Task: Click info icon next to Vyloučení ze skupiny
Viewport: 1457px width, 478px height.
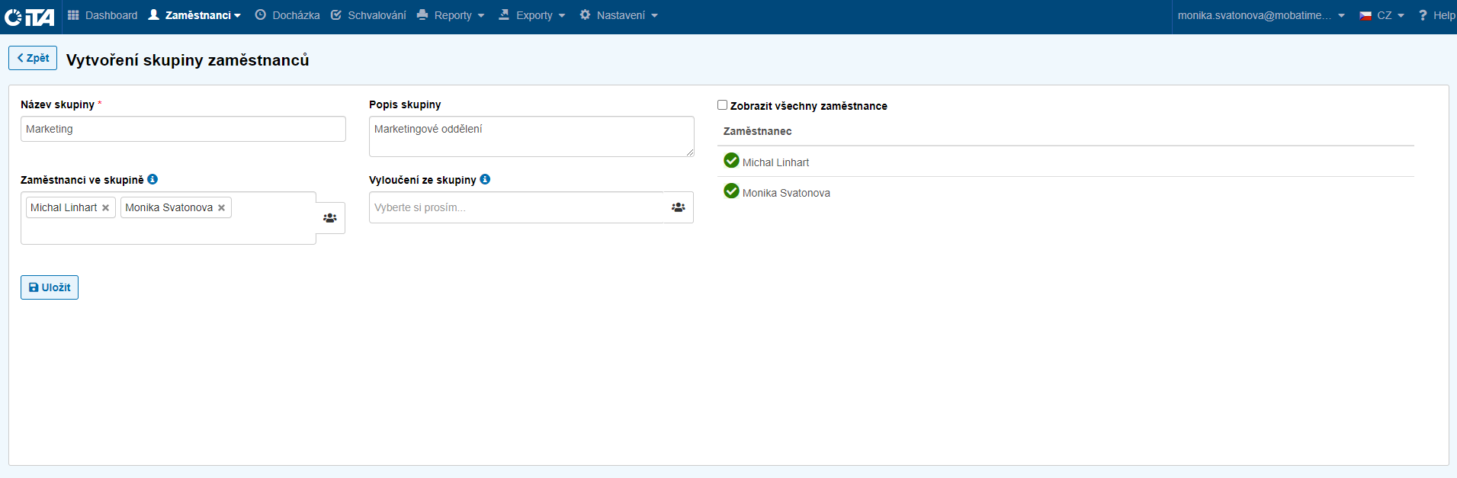Action: tap(485, 180)
